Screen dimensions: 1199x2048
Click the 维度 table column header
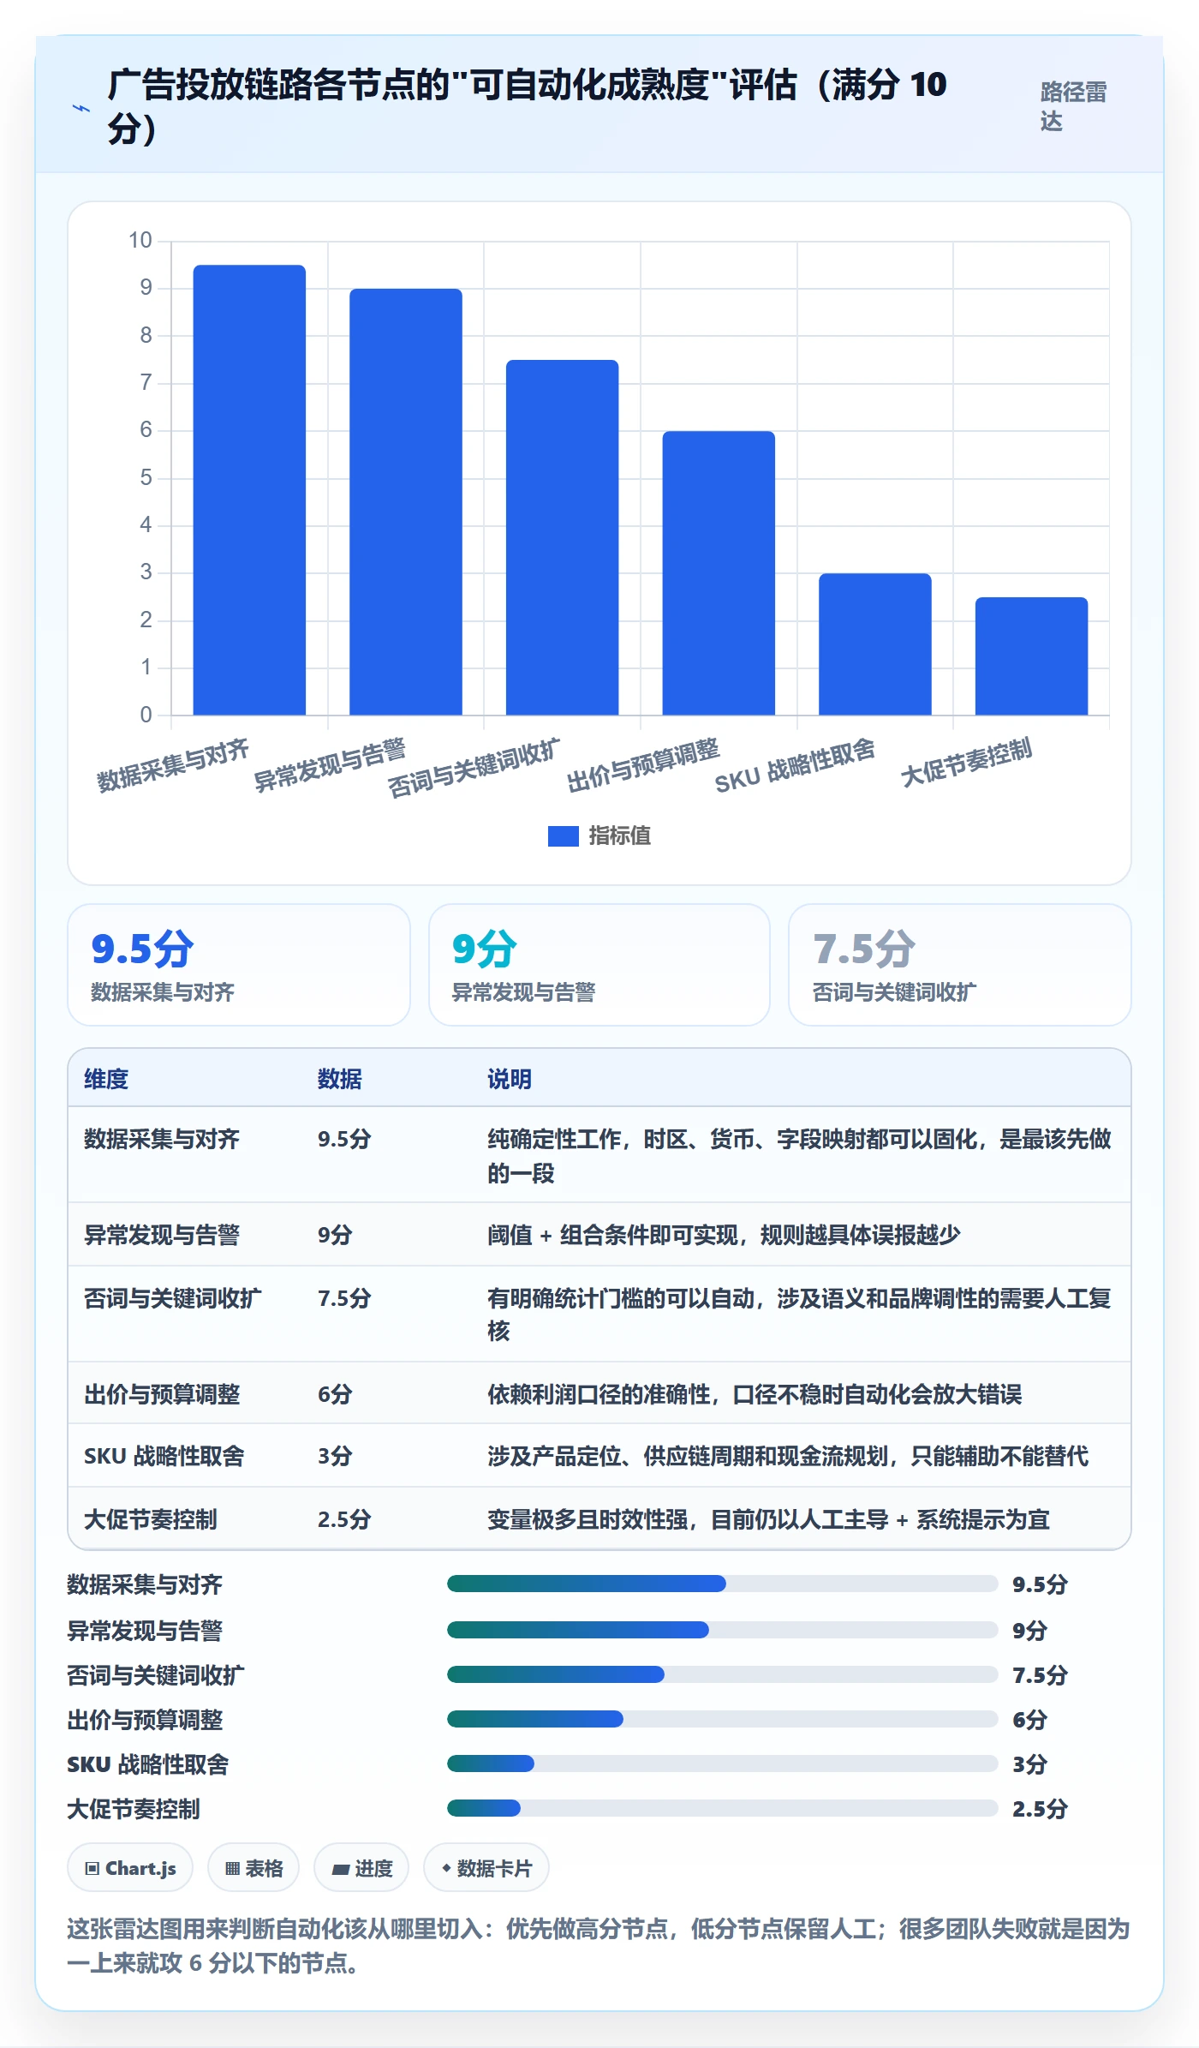(106, 1079)
